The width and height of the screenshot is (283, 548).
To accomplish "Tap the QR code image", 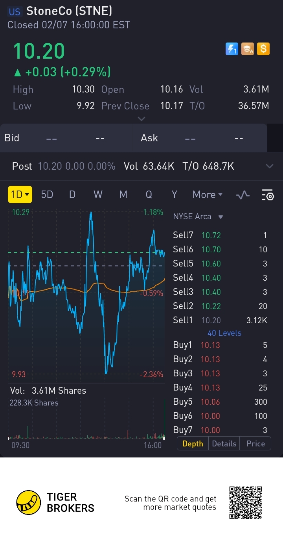I will 246,503.
